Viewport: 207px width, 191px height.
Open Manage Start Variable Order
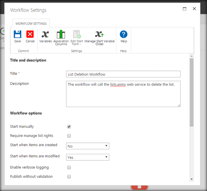coord(99,34)
